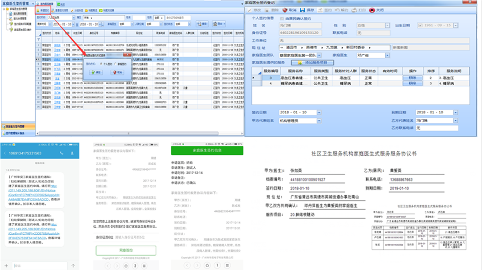This screenshot has height=270, width=482.
Task: Click the 取消 (Cancel) toolbar icon
Action: coord(287,10)
